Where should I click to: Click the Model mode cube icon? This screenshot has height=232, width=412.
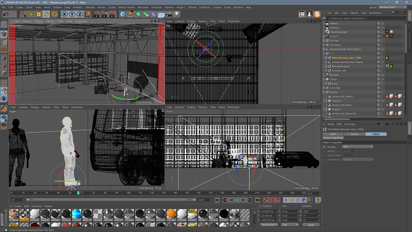[4, 34]
